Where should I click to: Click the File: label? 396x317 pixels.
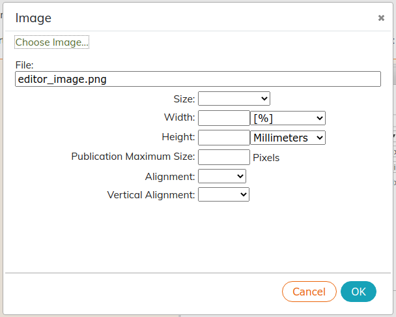pos(25,65)
